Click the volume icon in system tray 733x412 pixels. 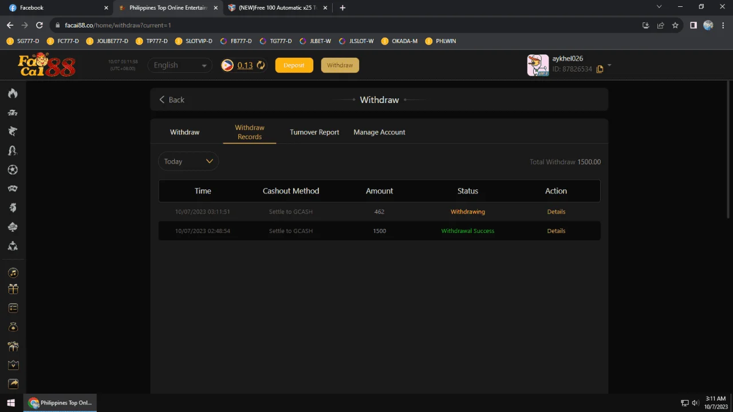(695, 403)
